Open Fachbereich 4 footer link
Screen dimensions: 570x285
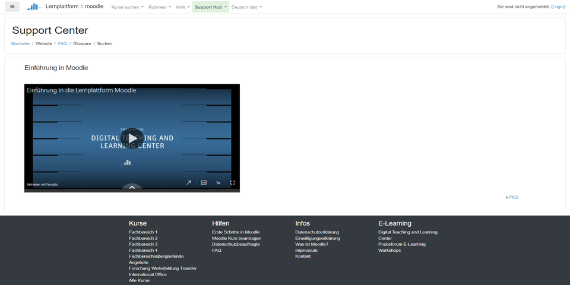(143, 251)
